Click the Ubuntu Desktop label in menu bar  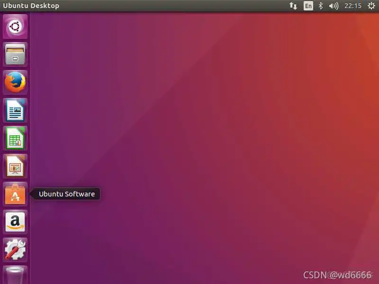(x=31, y=6)
